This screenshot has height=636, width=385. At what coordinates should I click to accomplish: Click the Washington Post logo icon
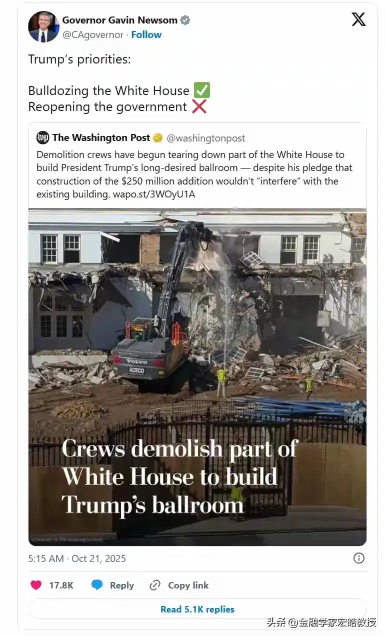(x=43, y=137)
